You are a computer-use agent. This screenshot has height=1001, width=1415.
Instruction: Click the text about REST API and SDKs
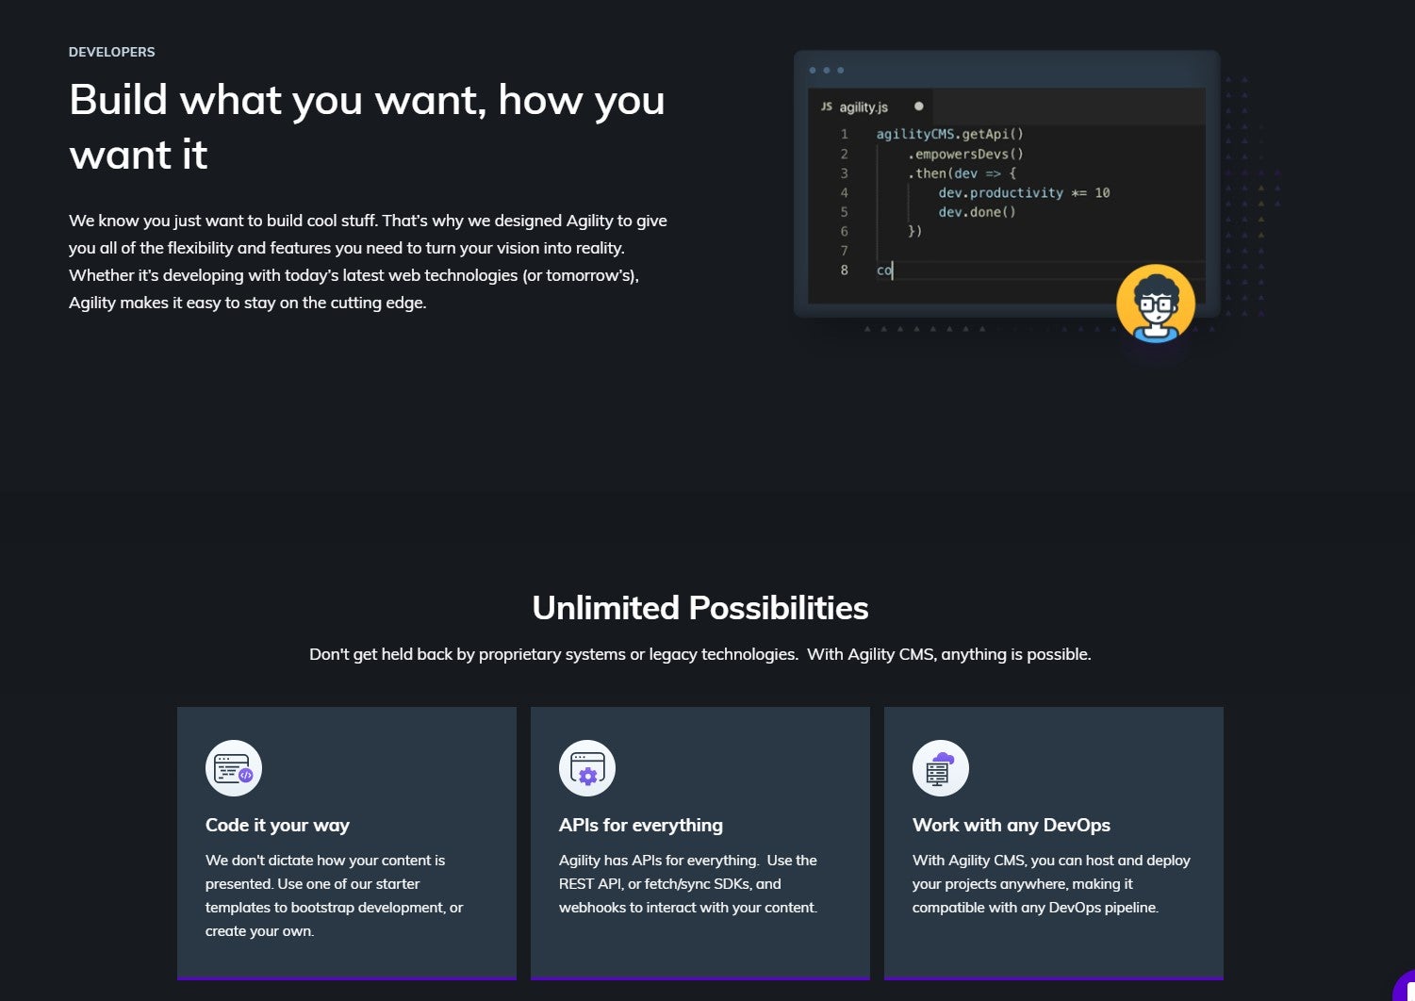688,884
